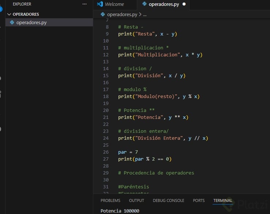Click the VS Code icon on Welcome tab
Viewport: 270px width, 214px height.
tap(100, 4)
